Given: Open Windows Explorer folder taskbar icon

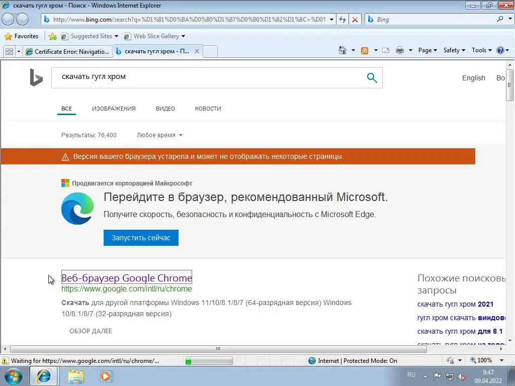Looking at the screenshot, I should [x=76, y=376].
